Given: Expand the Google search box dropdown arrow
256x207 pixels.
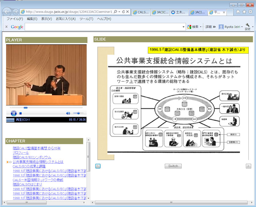Looking at the screenshot, I should 183,27.
